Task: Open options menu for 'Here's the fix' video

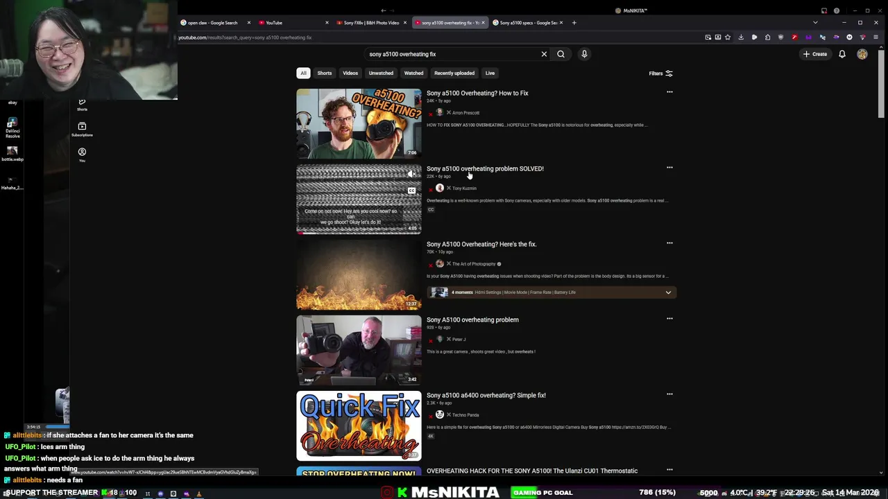Action: (669, 243)
